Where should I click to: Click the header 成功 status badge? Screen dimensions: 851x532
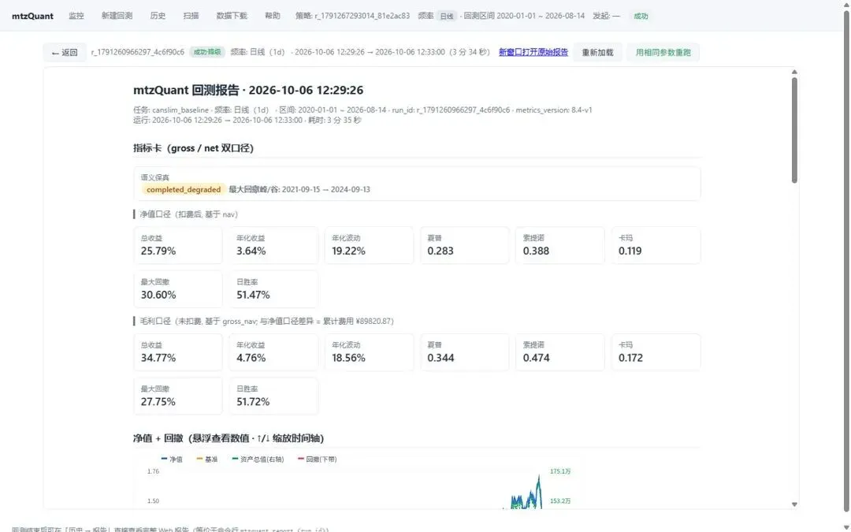[641, 17]
